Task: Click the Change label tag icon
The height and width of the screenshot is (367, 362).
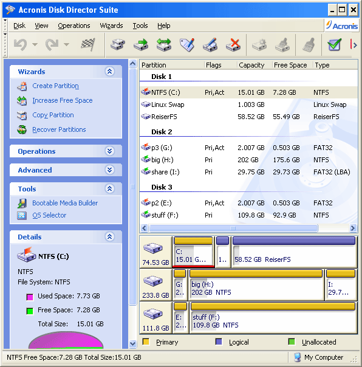Action: (x=187, y=44)
